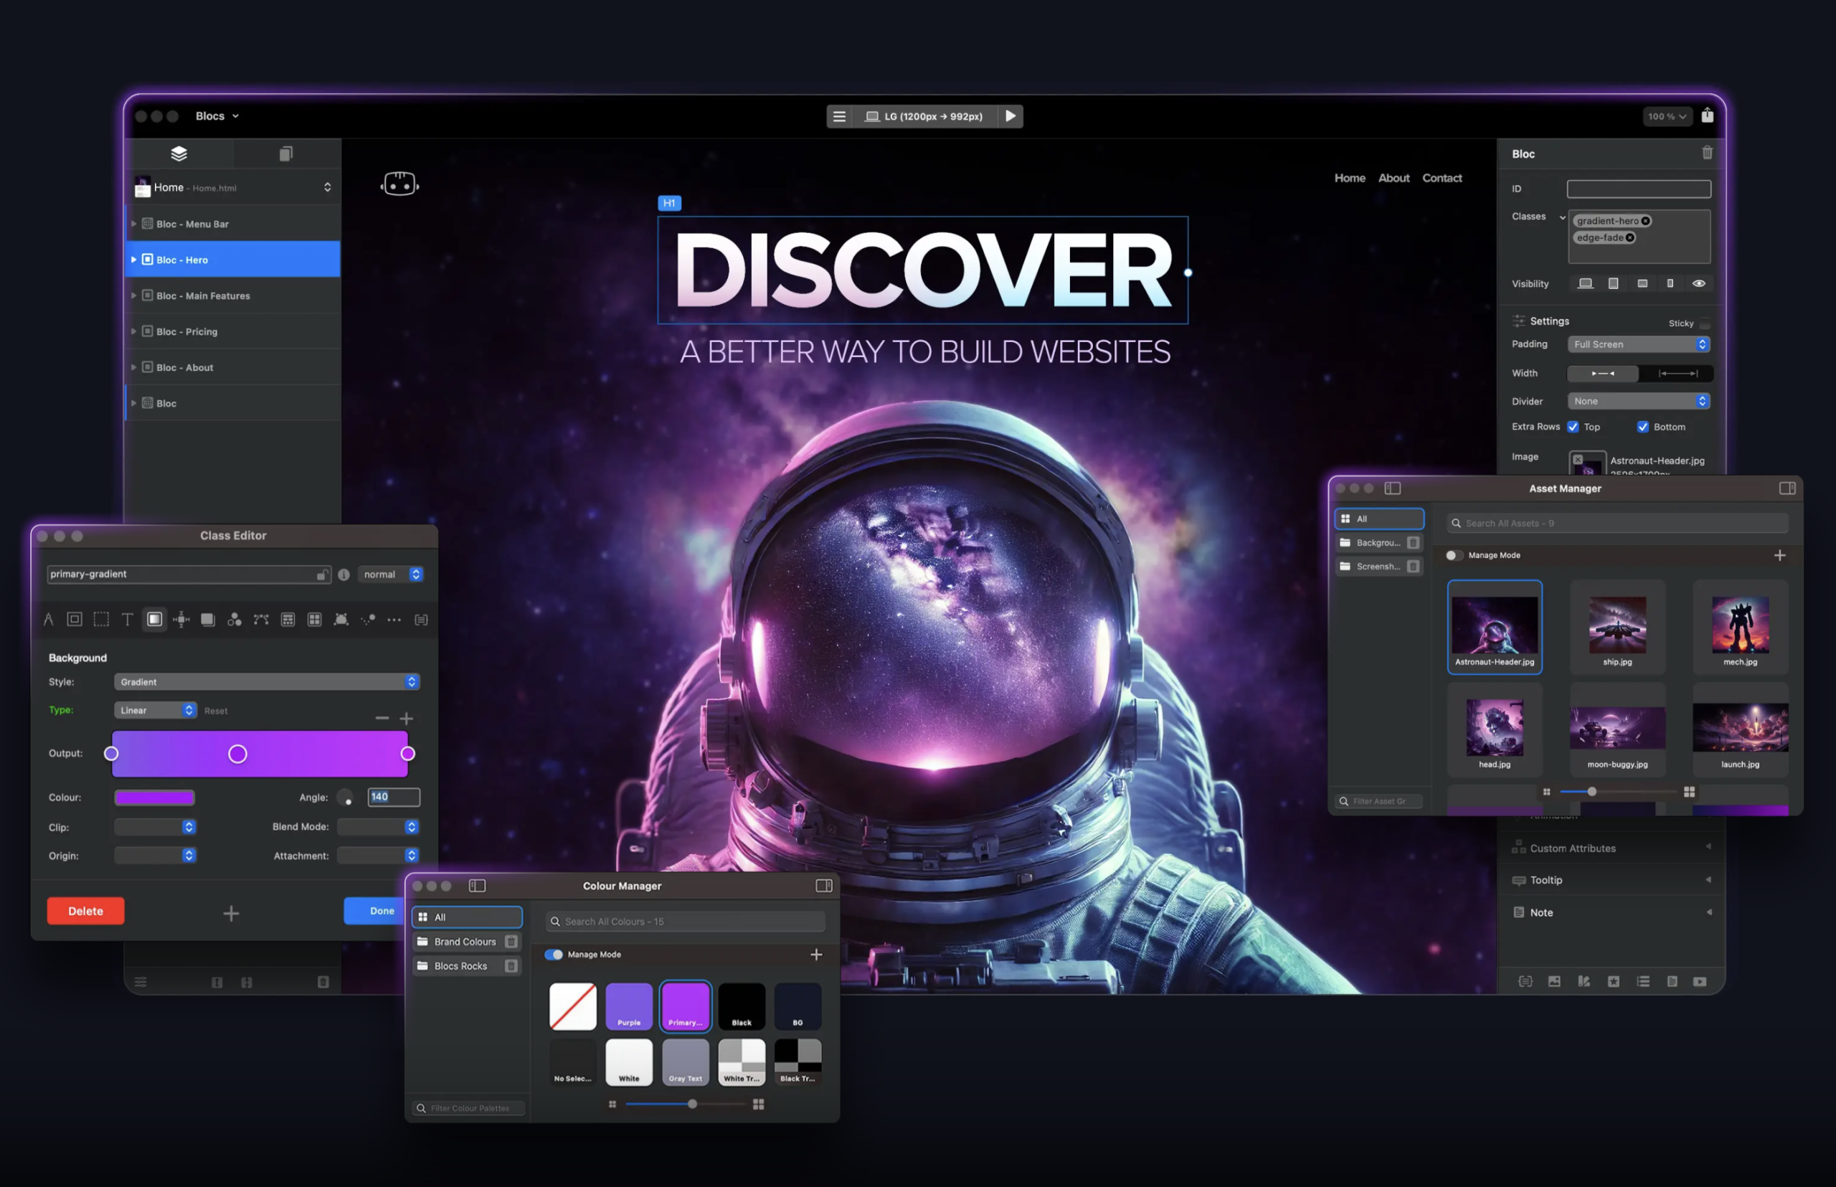Click the share/export icon at the top right
This screenshot has height=1187, width=1836.
pos(1708,115)
